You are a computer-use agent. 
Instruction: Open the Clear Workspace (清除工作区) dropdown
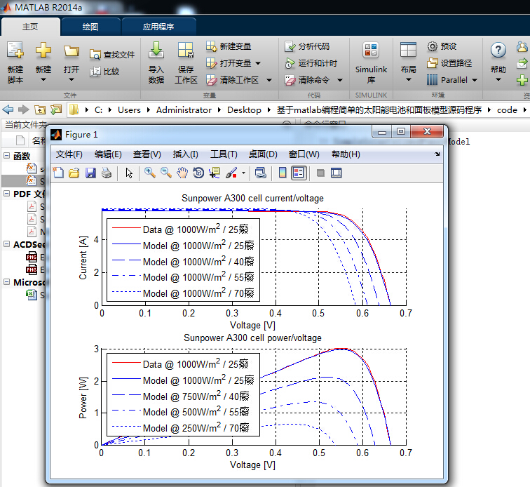coord(269,80)
